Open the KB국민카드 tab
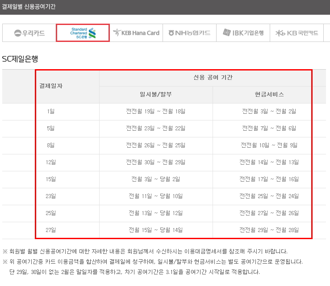 (297, 33)
